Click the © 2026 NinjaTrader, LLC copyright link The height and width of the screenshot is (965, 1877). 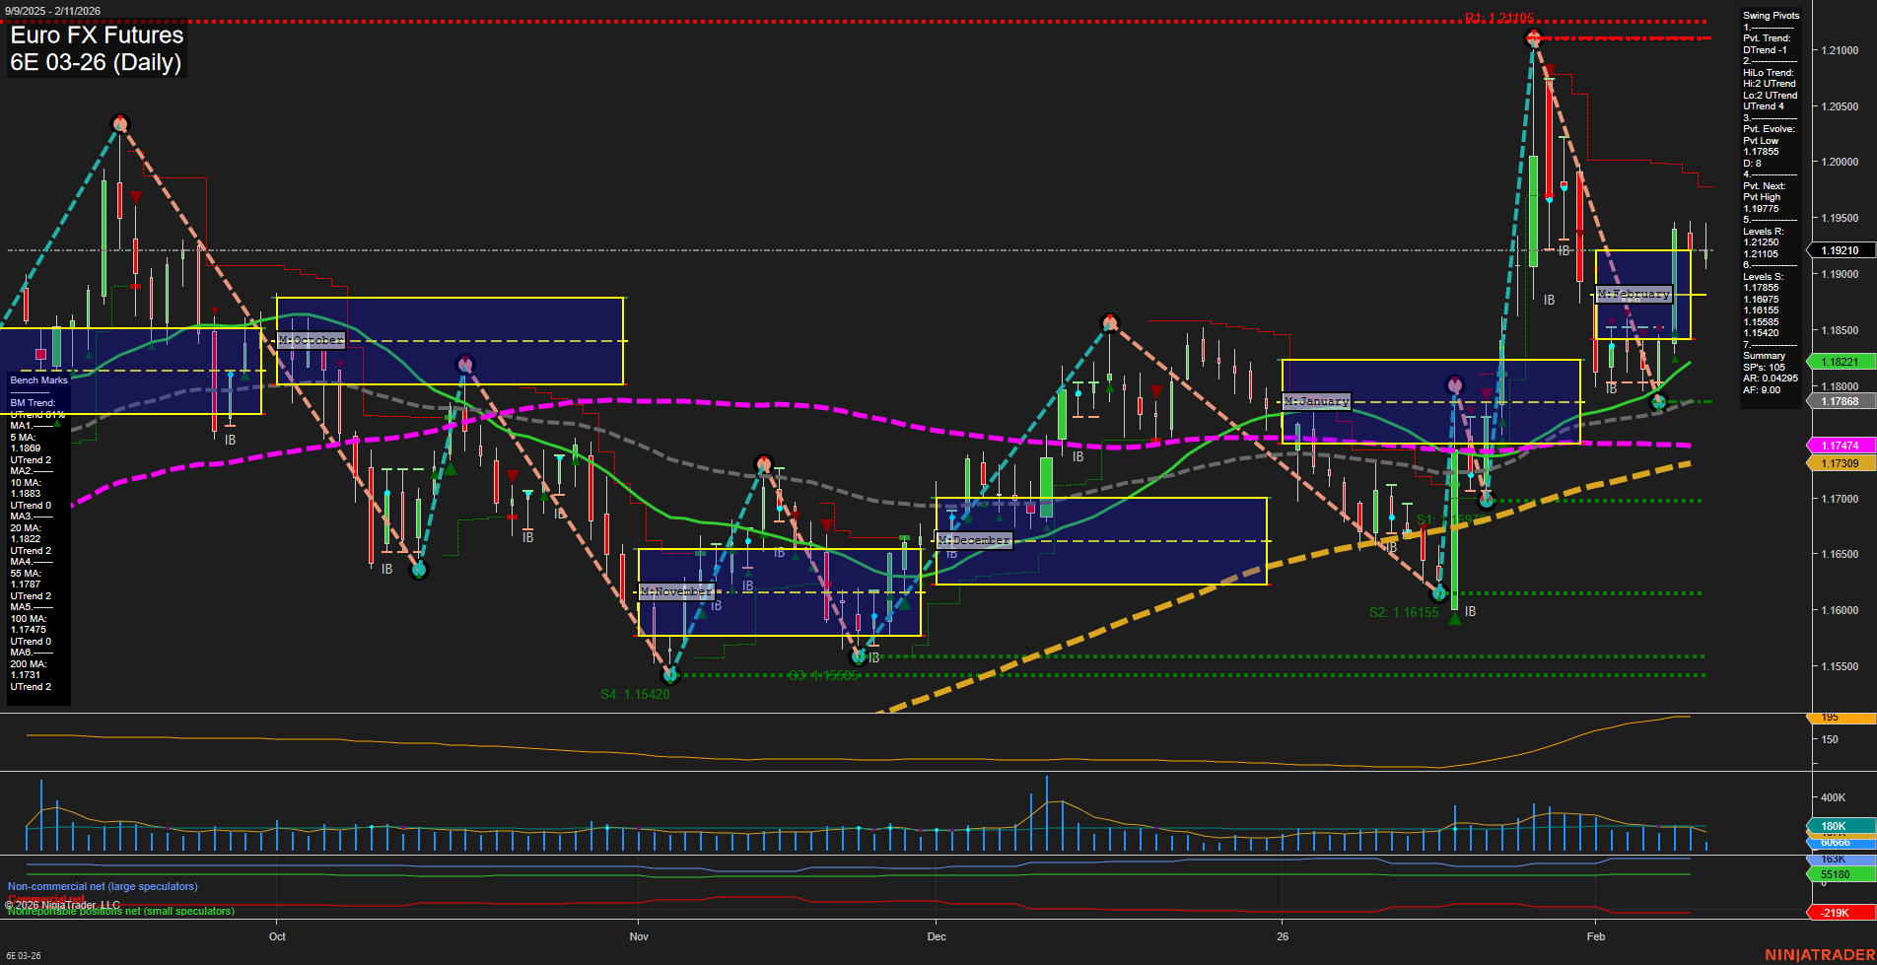point(64,904)
